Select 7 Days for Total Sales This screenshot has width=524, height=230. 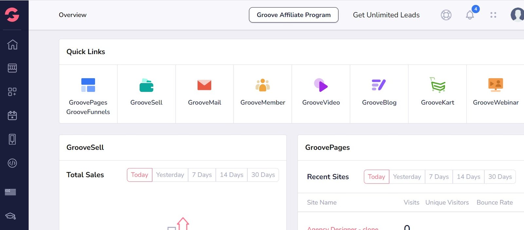202,175
